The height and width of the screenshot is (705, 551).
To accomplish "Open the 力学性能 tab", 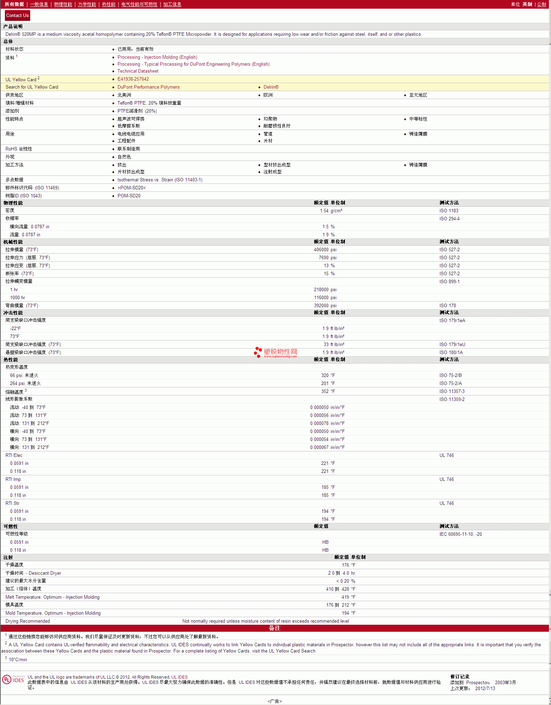I will tap(87, 4).
